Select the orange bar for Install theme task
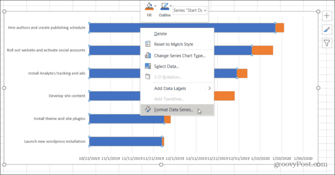The width and height of the screenshot is (335, 175). tap(167, 119)
